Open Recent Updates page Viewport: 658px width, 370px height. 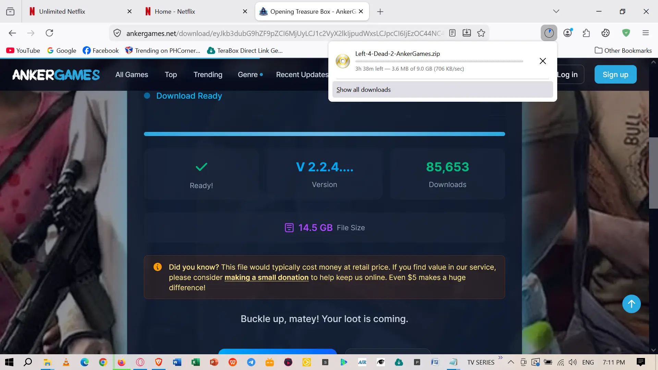[302, 75]
